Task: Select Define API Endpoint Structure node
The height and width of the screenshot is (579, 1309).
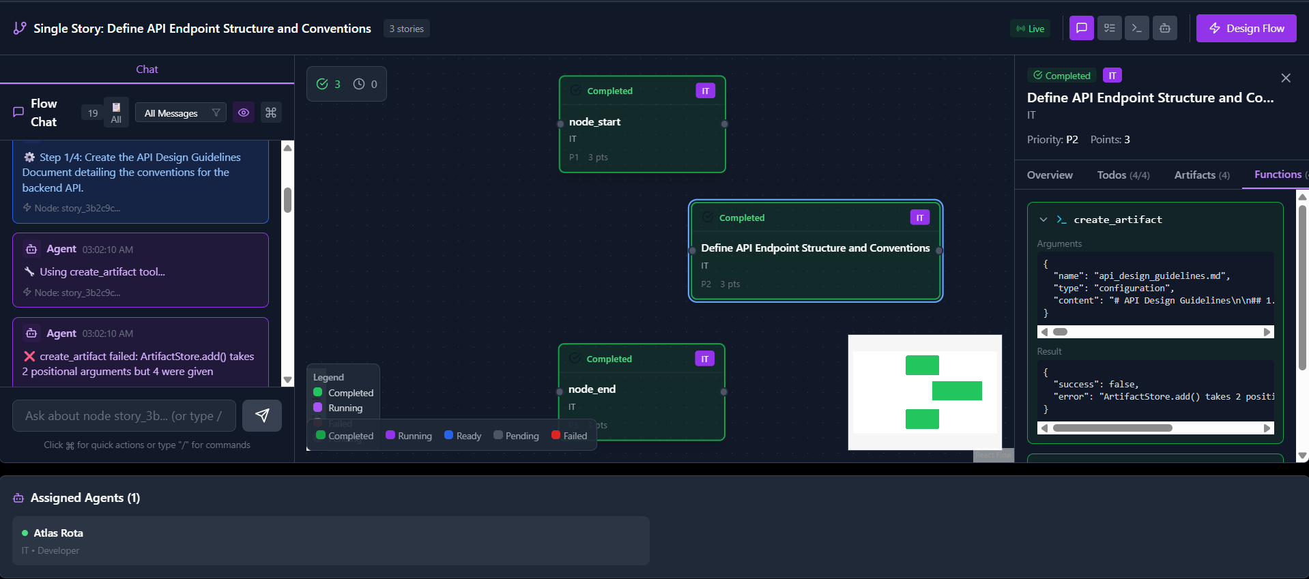Action: click(x=816, y=250)
